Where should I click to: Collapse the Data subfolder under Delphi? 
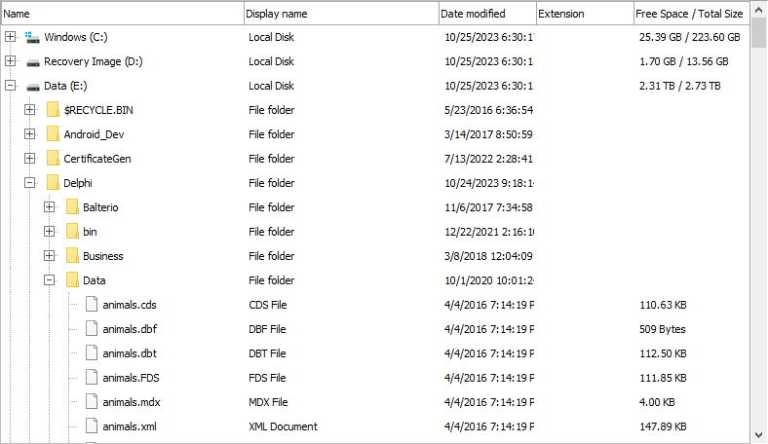49,280
